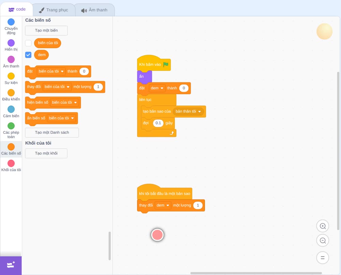This screenshot has width=341, height=275.
Task: Click the 'Tạo một biến' button
Action: 46,30
